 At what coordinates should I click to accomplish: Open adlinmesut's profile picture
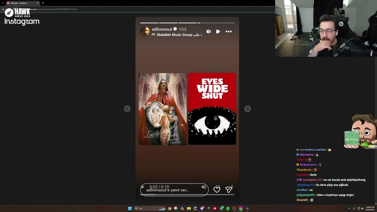[x=145, y=31]
